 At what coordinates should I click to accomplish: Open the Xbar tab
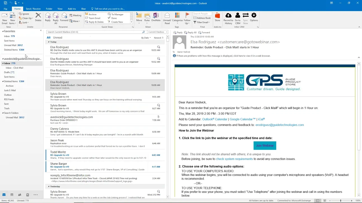pos(83,9)
